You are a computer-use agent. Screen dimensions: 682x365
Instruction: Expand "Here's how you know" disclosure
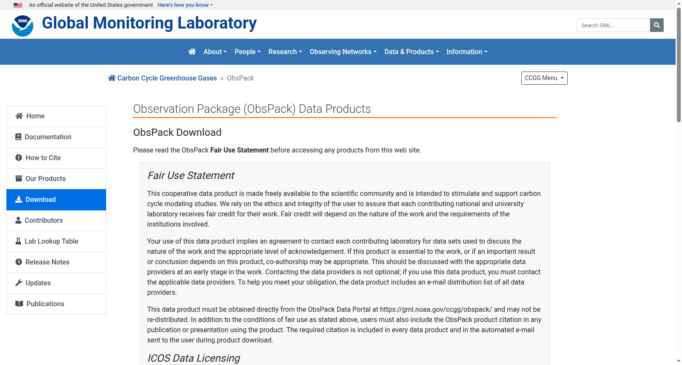pos(185,5)
